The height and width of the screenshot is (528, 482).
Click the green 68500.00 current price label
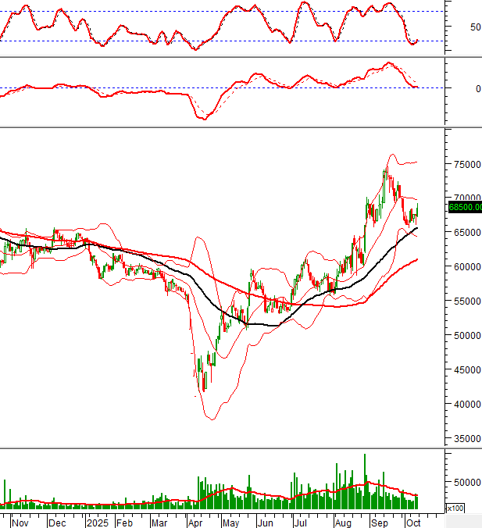pos(464,207)
